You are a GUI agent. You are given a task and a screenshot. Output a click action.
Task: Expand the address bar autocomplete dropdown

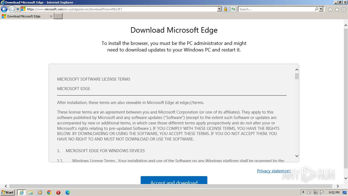pos(219,9)
